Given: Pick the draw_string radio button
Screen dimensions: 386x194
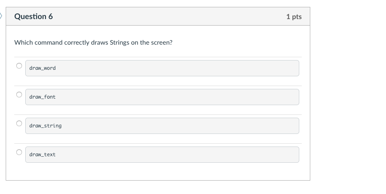Looking at the screenshot, I should pyautogui.click(x=19, y=123).
